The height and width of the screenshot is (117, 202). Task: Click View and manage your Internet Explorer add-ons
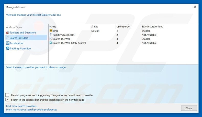click(x=33, y=15)
